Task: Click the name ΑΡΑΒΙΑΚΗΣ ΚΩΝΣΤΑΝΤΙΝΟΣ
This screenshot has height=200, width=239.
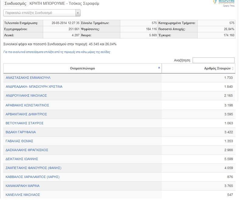Action: (x=27, y=105)
